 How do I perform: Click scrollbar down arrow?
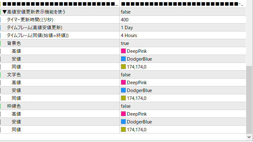coord(249,137)
